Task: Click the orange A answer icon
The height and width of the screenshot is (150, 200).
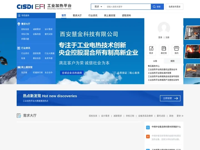Action: point(148,136)
